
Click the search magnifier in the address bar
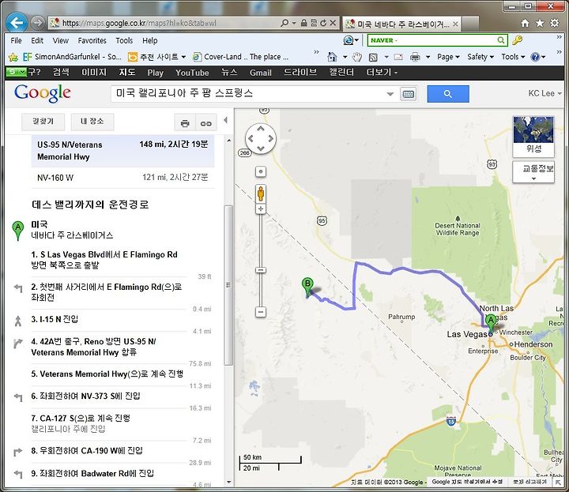284,23
